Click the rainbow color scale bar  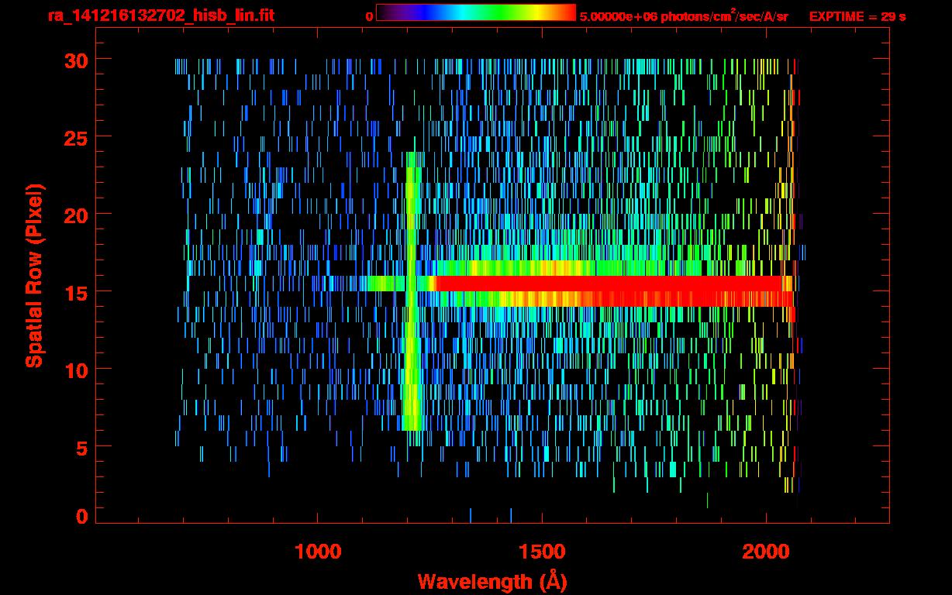click(x=476, y=12)
